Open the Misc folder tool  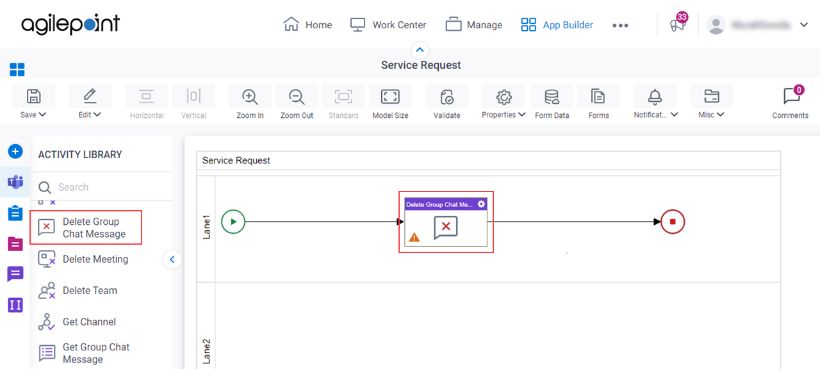pyautogui.click(x=711, y=97)
